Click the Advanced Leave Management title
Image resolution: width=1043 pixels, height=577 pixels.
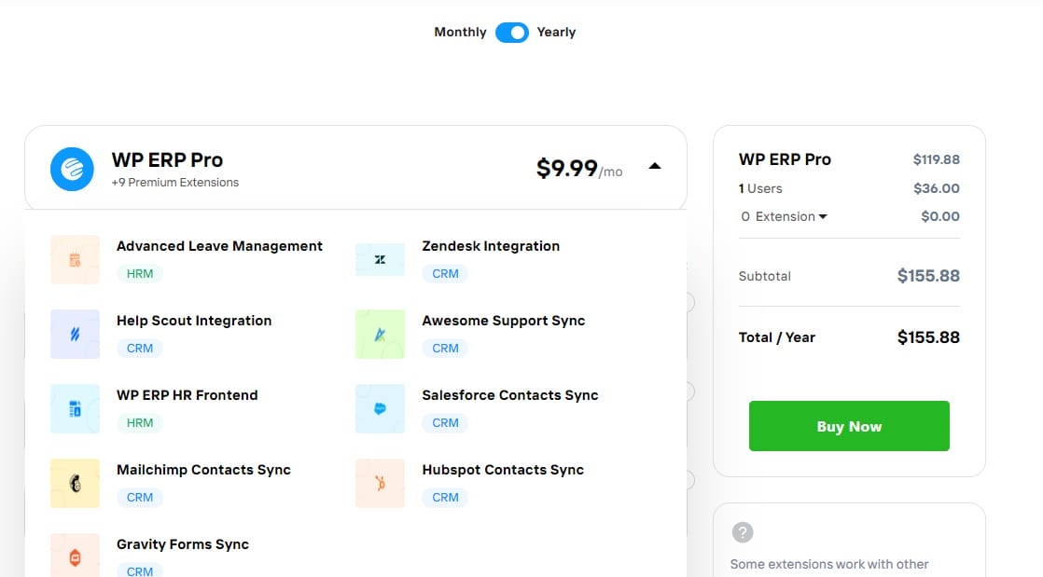[x=219, y=246]
